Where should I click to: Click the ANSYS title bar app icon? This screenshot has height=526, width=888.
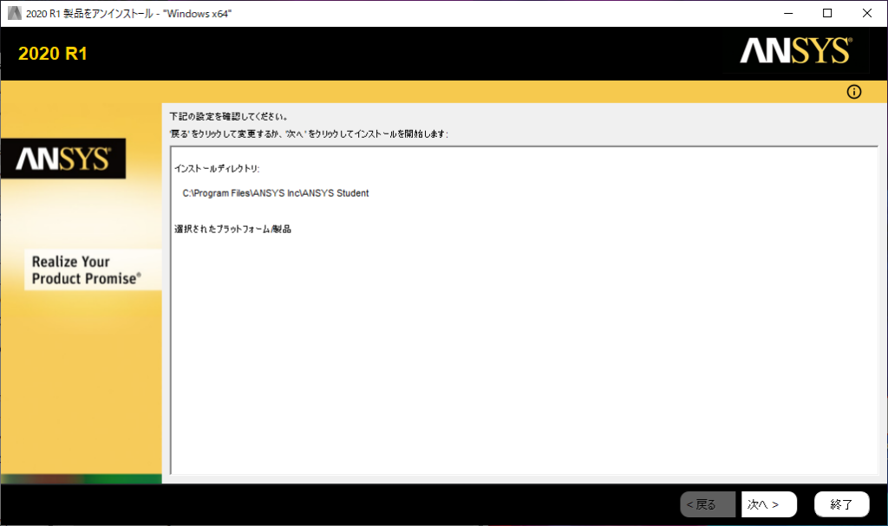pyautogui.click(x=14, y=13)
